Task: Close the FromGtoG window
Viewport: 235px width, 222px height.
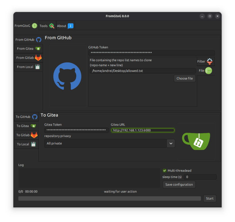Action: click(x=217, y=16)
